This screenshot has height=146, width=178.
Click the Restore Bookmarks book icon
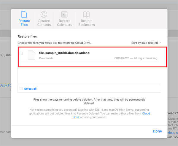coord(86,15)
